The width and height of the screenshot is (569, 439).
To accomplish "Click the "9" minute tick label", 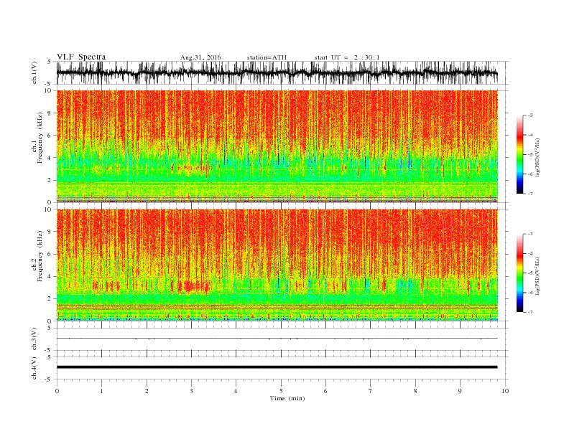I will [460, 391].
